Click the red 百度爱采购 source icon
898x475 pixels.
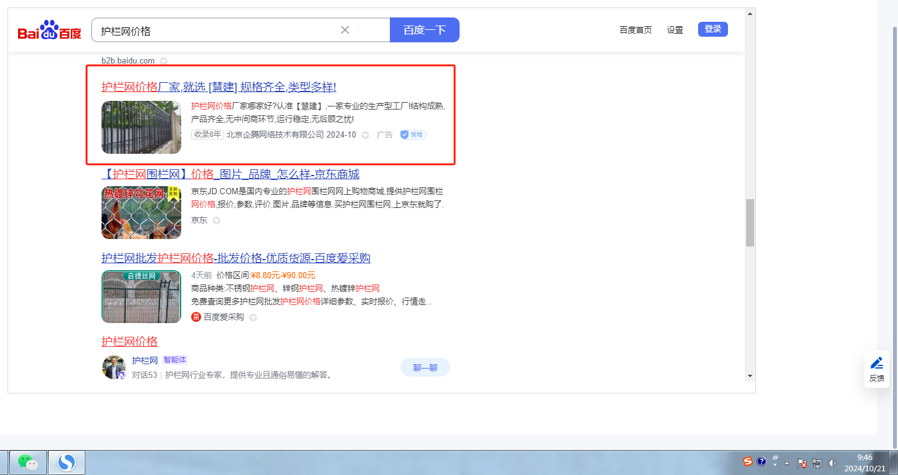pos(196,317)
